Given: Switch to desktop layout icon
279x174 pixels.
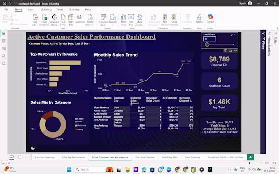Looking at the screenshot, I should coord(11,156).
